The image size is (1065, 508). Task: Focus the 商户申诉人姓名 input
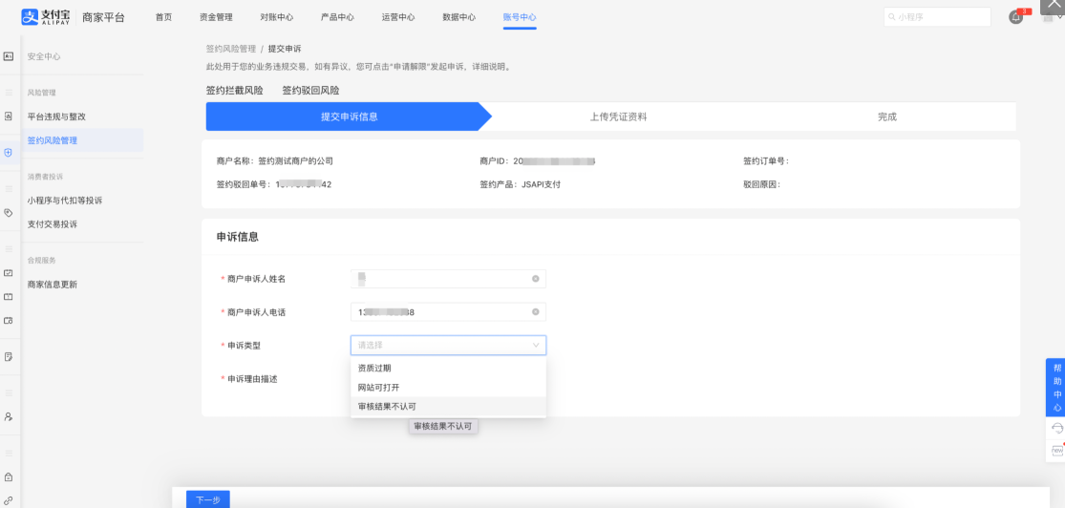point(448,279)
